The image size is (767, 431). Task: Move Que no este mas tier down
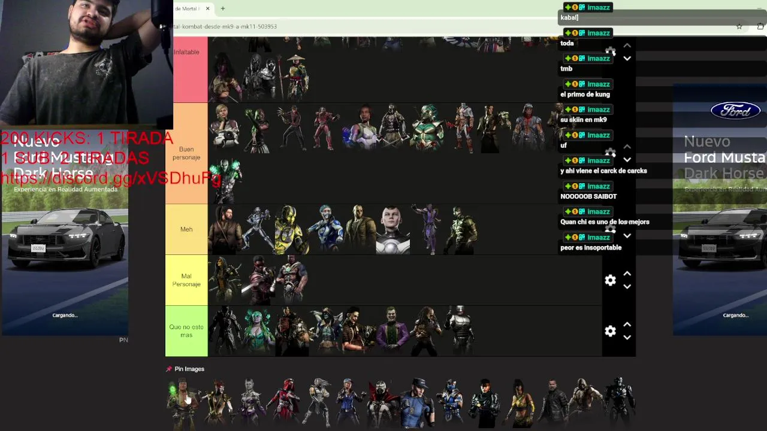click(627, 338)
